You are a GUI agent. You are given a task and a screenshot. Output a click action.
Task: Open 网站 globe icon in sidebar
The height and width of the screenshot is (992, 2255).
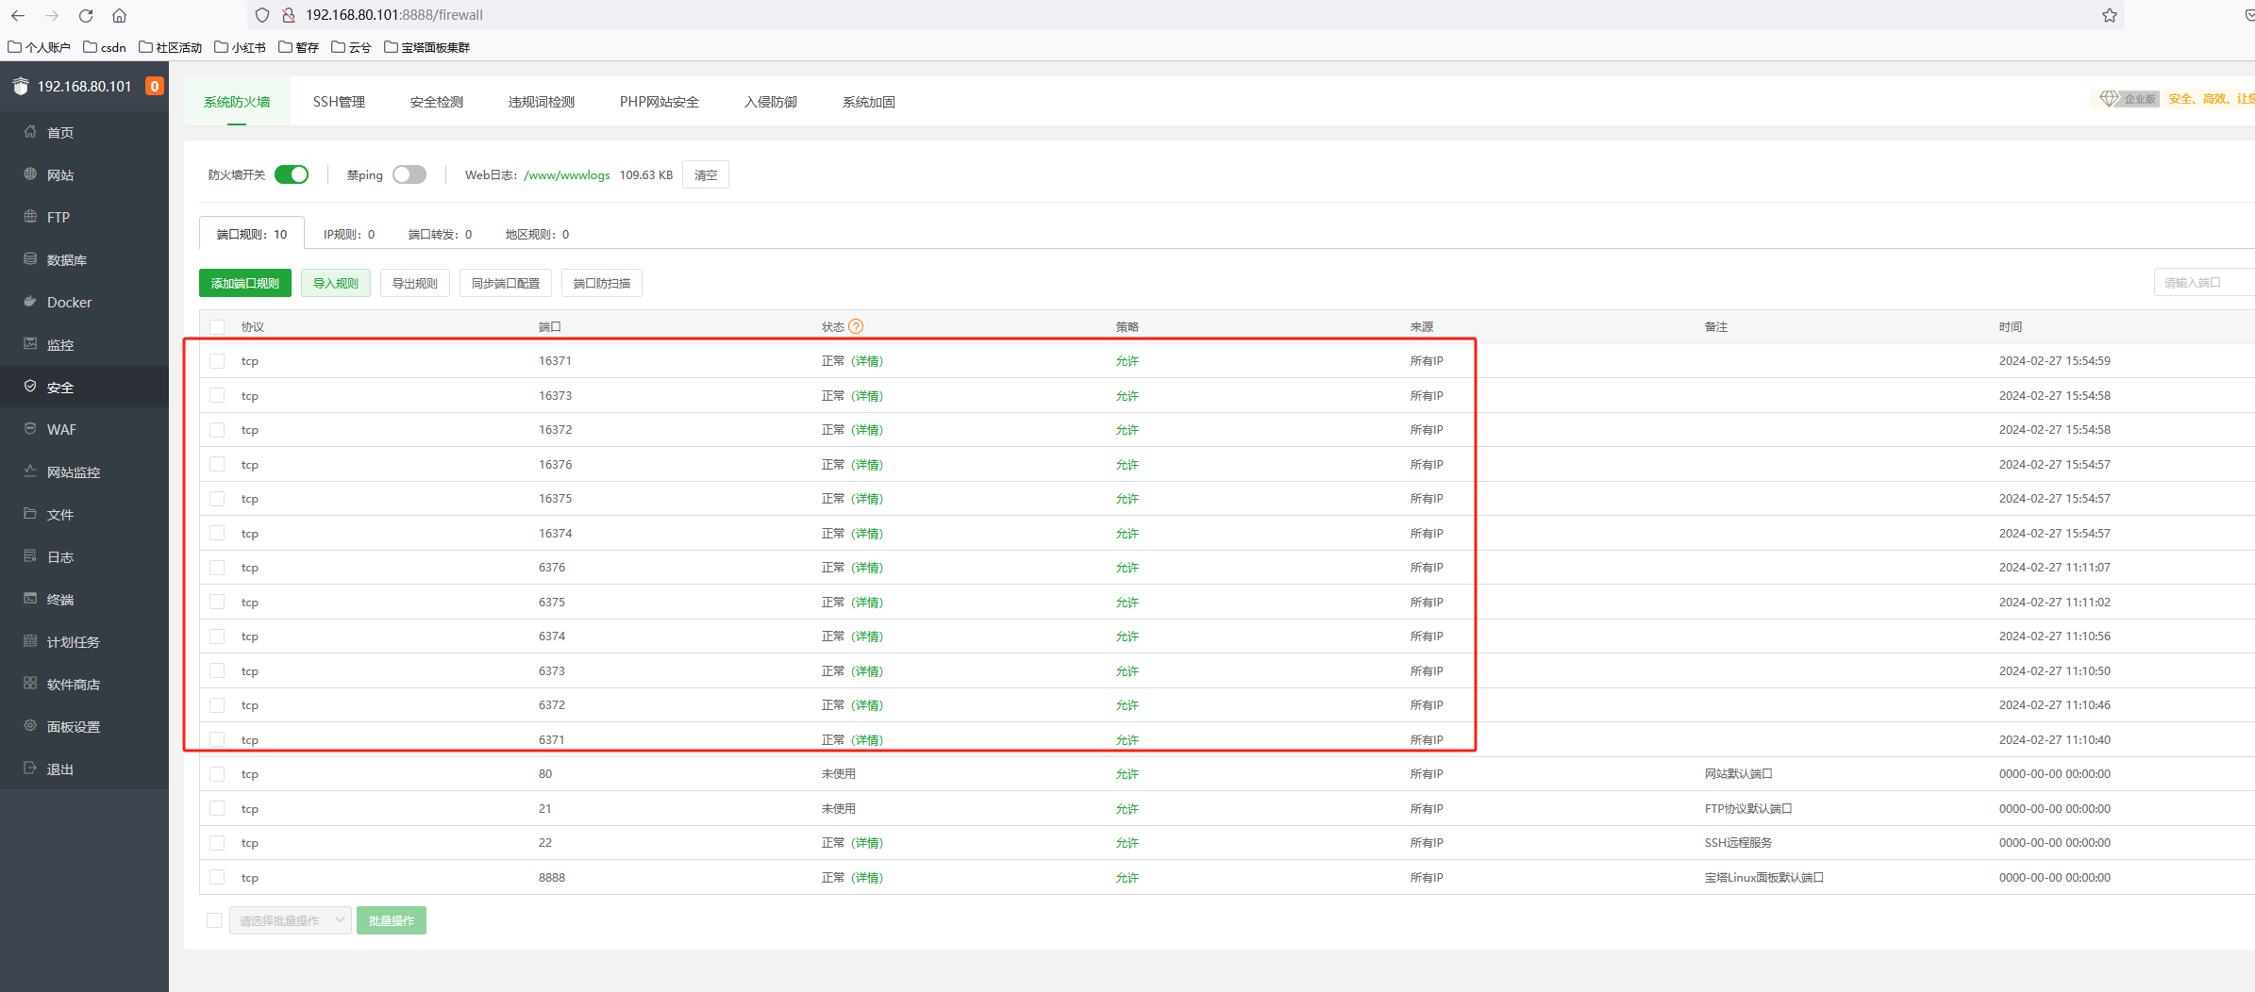coord(30,174)
